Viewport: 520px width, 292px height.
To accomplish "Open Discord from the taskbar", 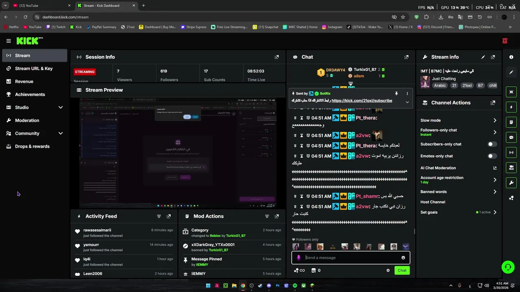I will [x=269, y=286].
